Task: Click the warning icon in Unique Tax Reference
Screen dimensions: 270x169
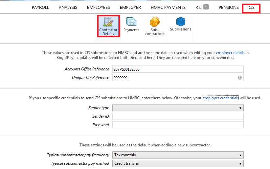Action: 240,78
